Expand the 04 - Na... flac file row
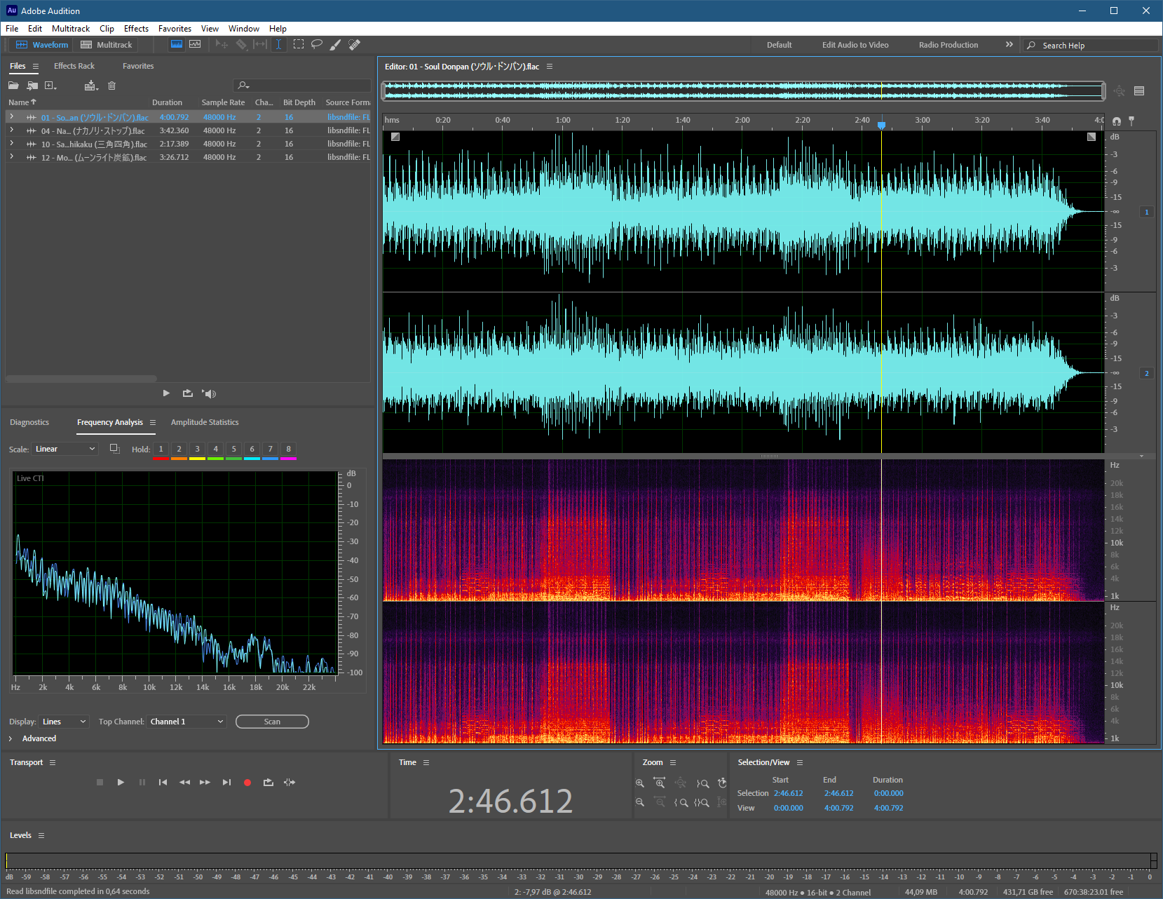 click(11, 130)
